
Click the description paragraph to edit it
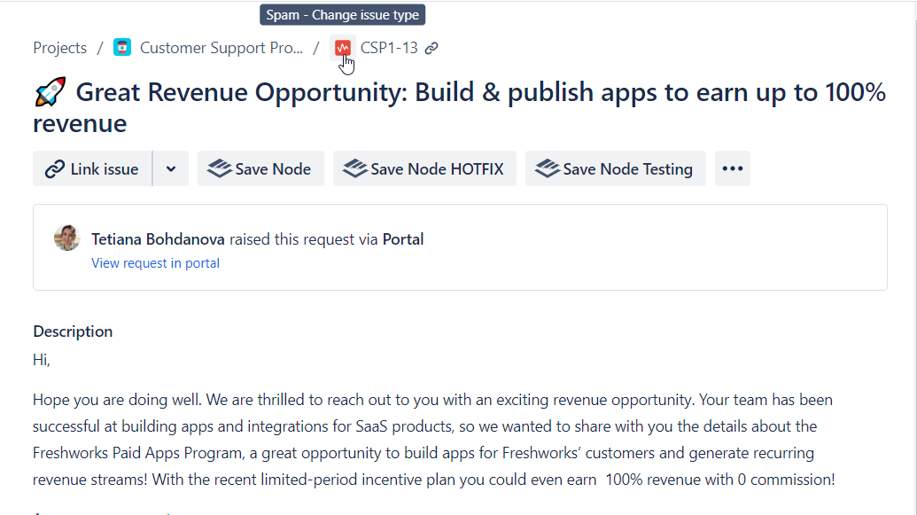tap(434, 440)
